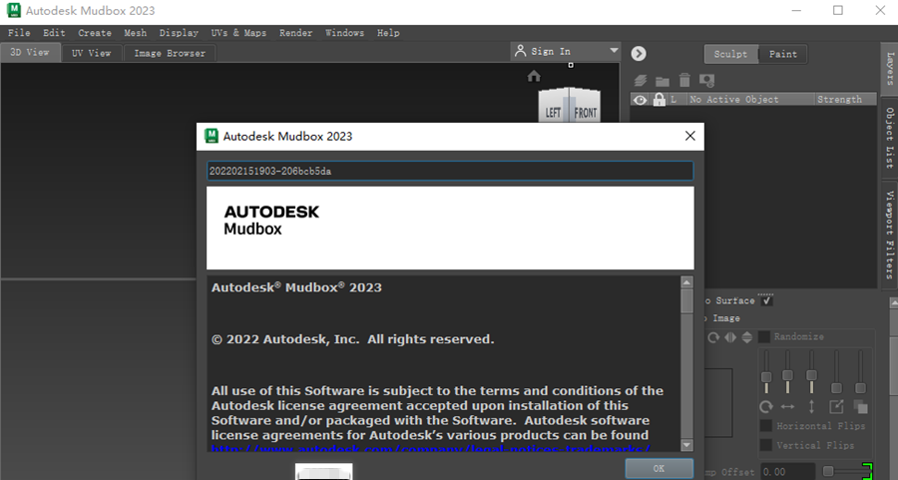
Task: Switch to the Image Browser tab
Action: 170,53
